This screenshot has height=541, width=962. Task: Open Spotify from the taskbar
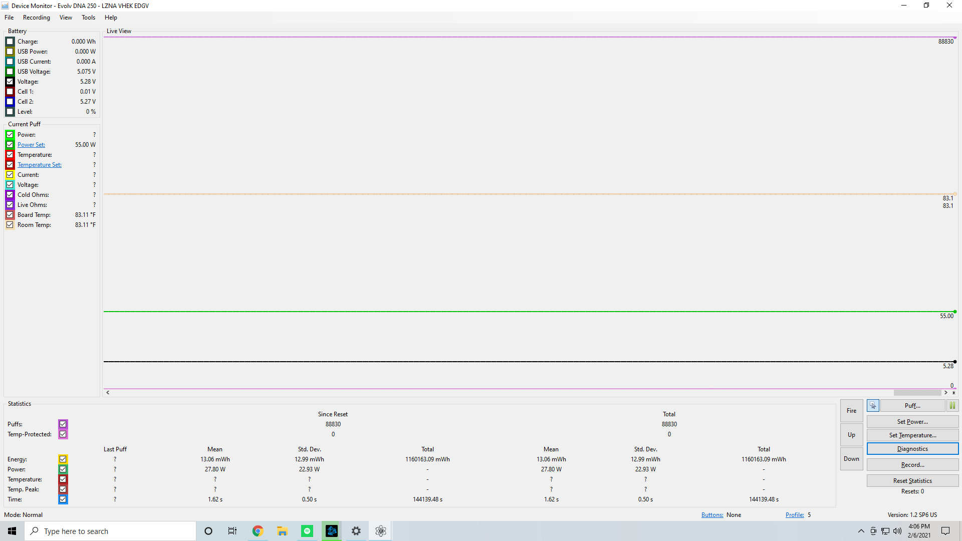point(307,531)
